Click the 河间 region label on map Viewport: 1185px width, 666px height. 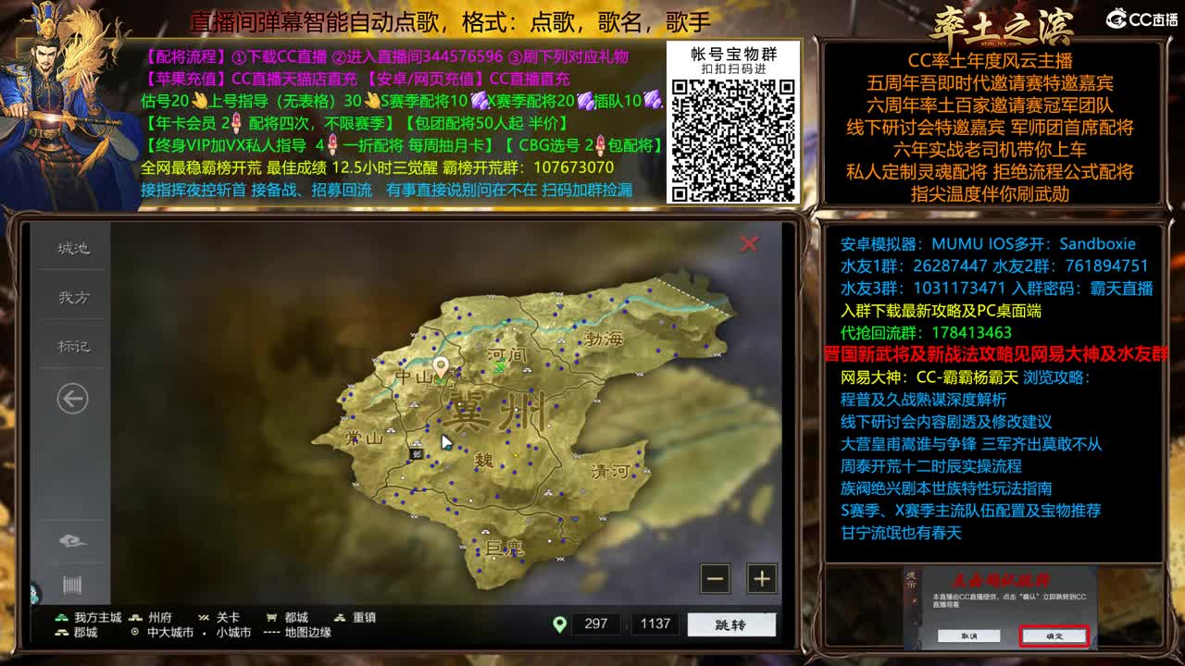coord(507,353)
